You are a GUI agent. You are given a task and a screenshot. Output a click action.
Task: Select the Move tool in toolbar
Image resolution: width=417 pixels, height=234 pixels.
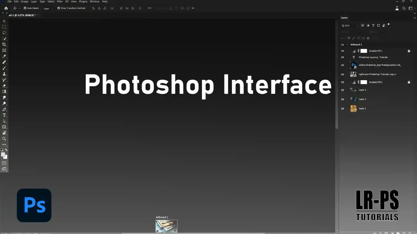[4, 21]
